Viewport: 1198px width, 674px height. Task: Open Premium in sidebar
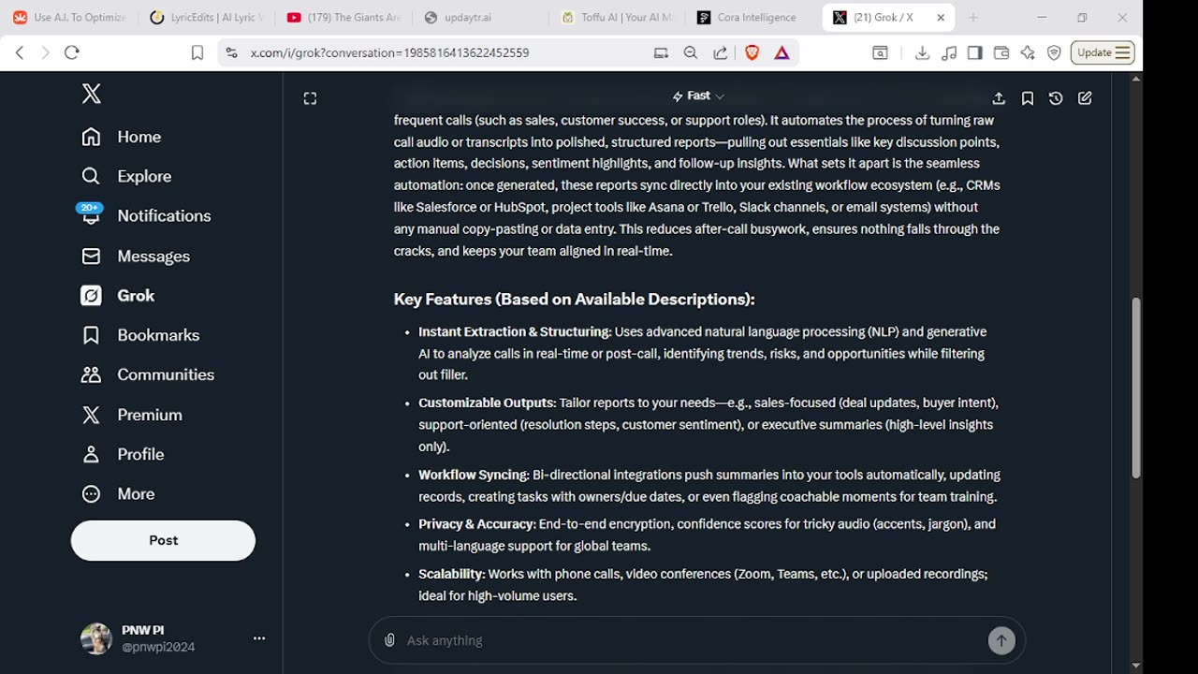click(132, 415)
